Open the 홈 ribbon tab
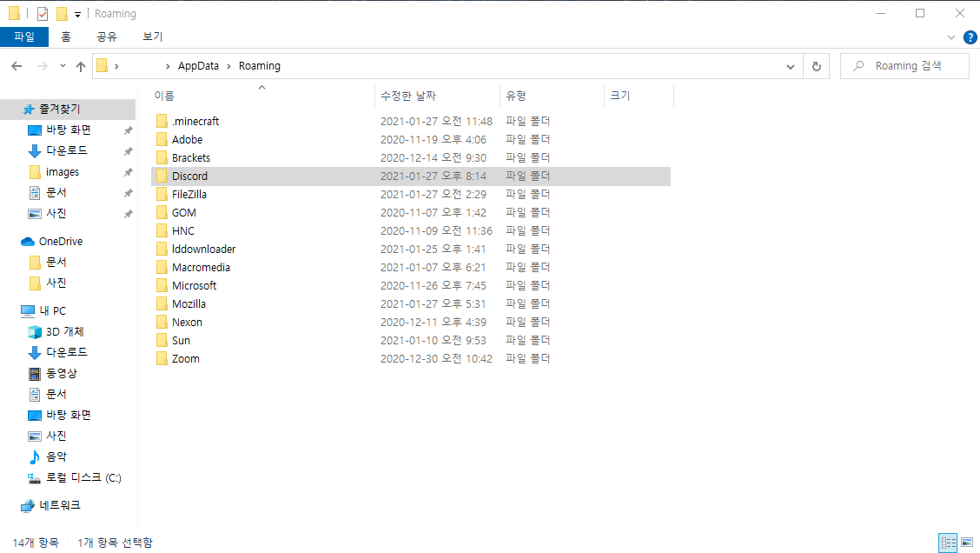The width and height of the screenshot is (980, 553). (x=66, y=37)
